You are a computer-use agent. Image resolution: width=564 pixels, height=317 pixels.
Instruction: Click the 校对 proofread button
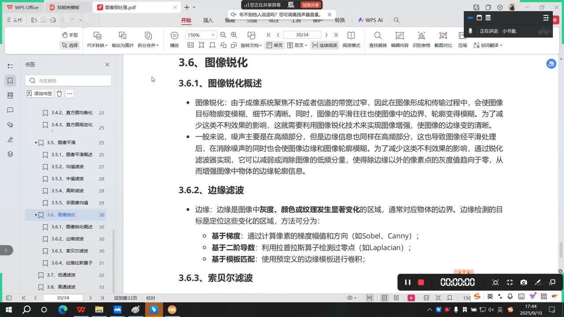(x=151, y=298)
